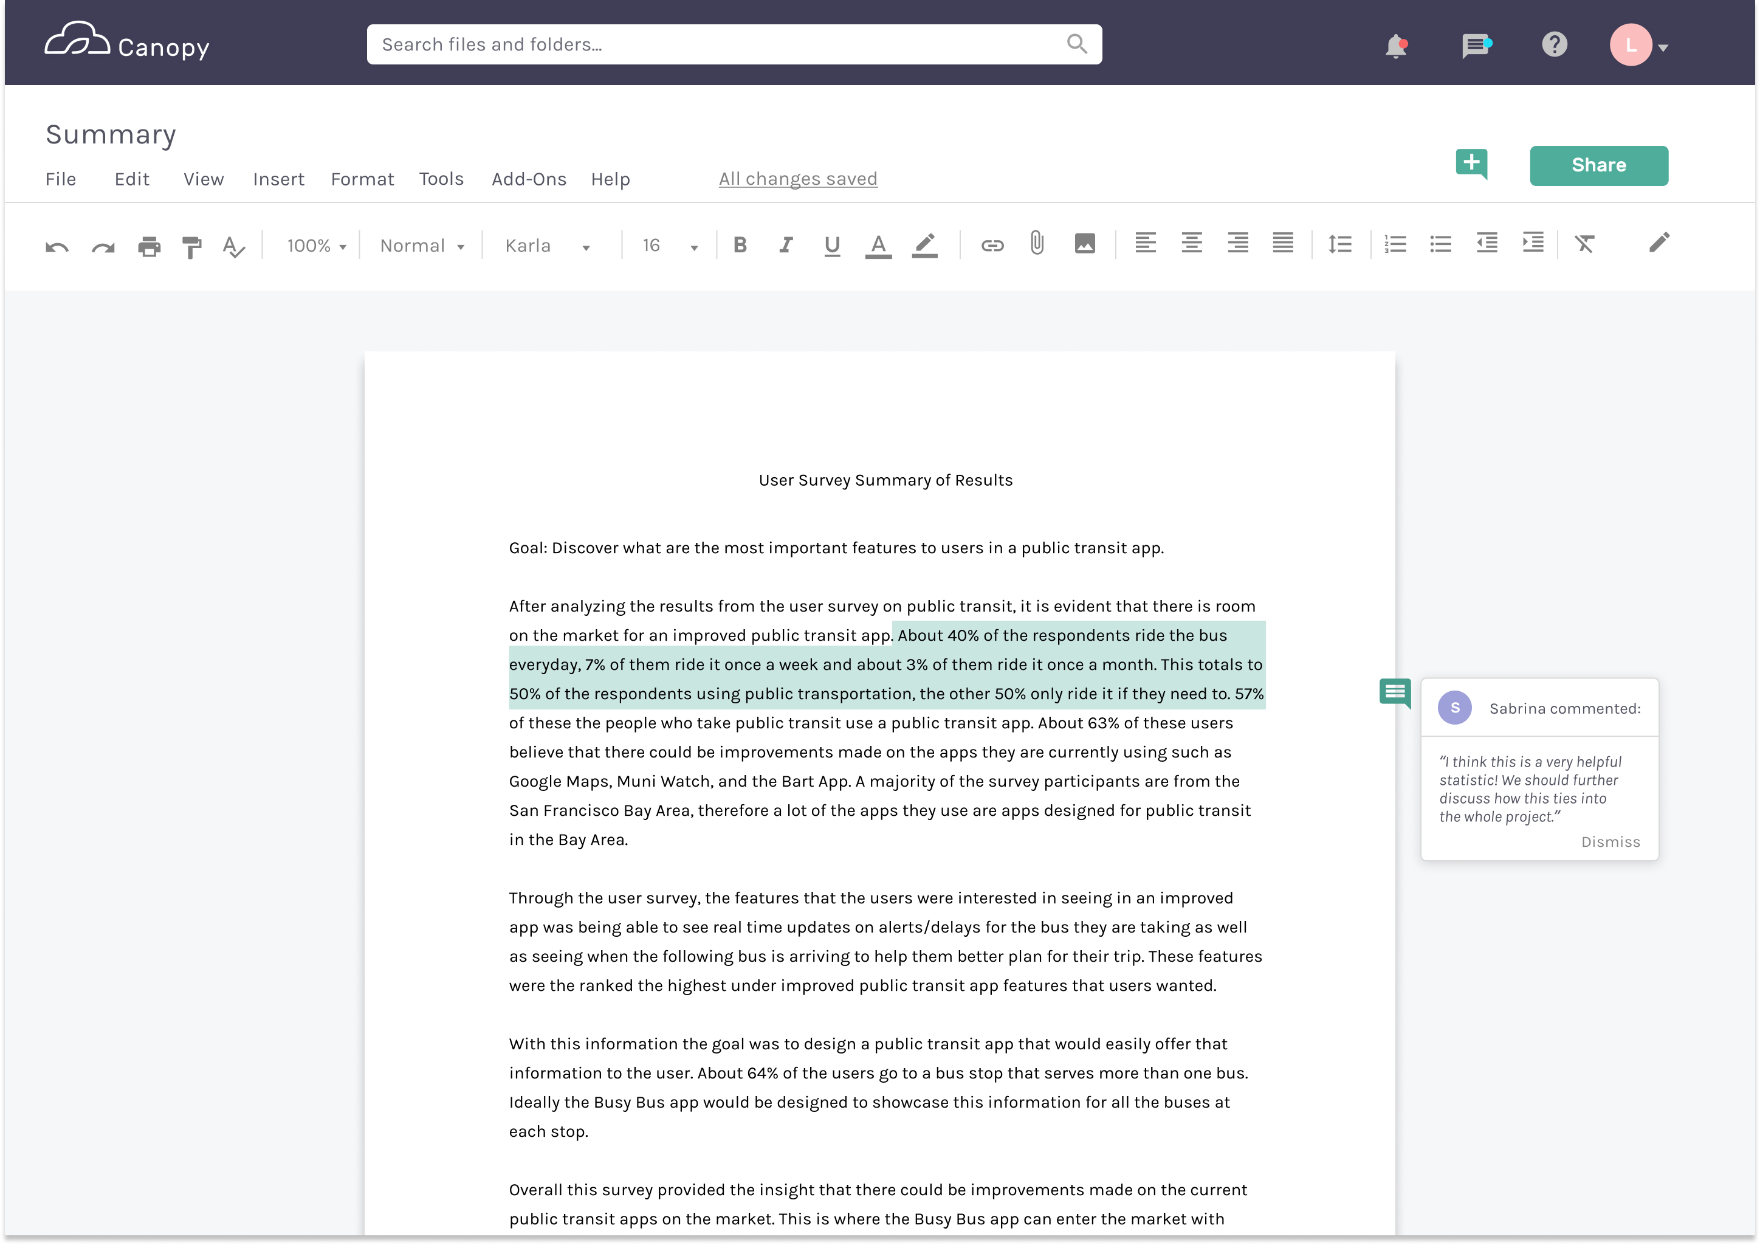Click the Undo arrow icon
The height and width of the screenshot is (1245, 1760).
pos(57,246)
